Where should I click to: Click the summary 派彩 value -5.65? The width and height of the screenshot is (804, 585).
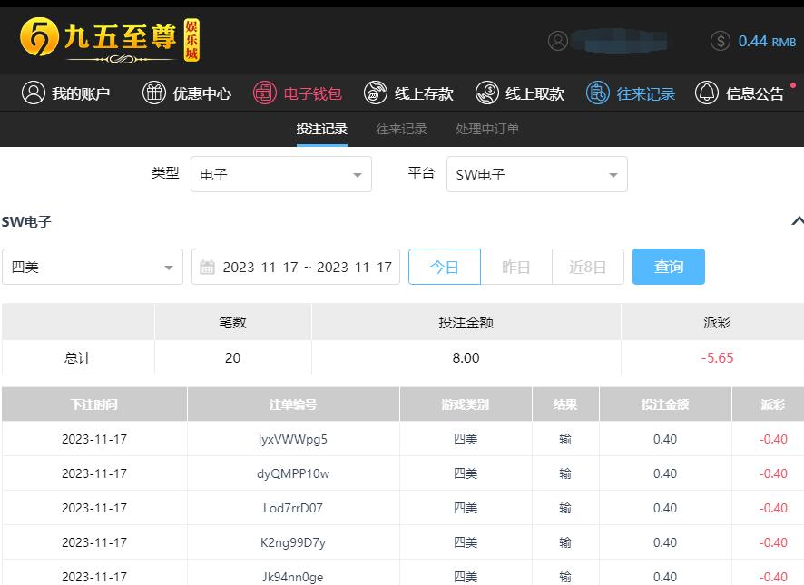tap(718, 358)
